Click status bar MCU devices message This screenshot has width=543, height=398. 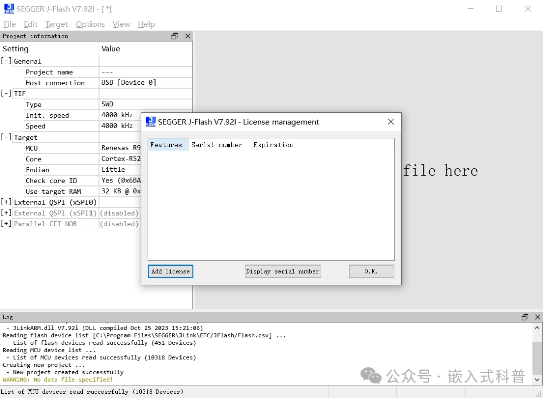point(92,392)
